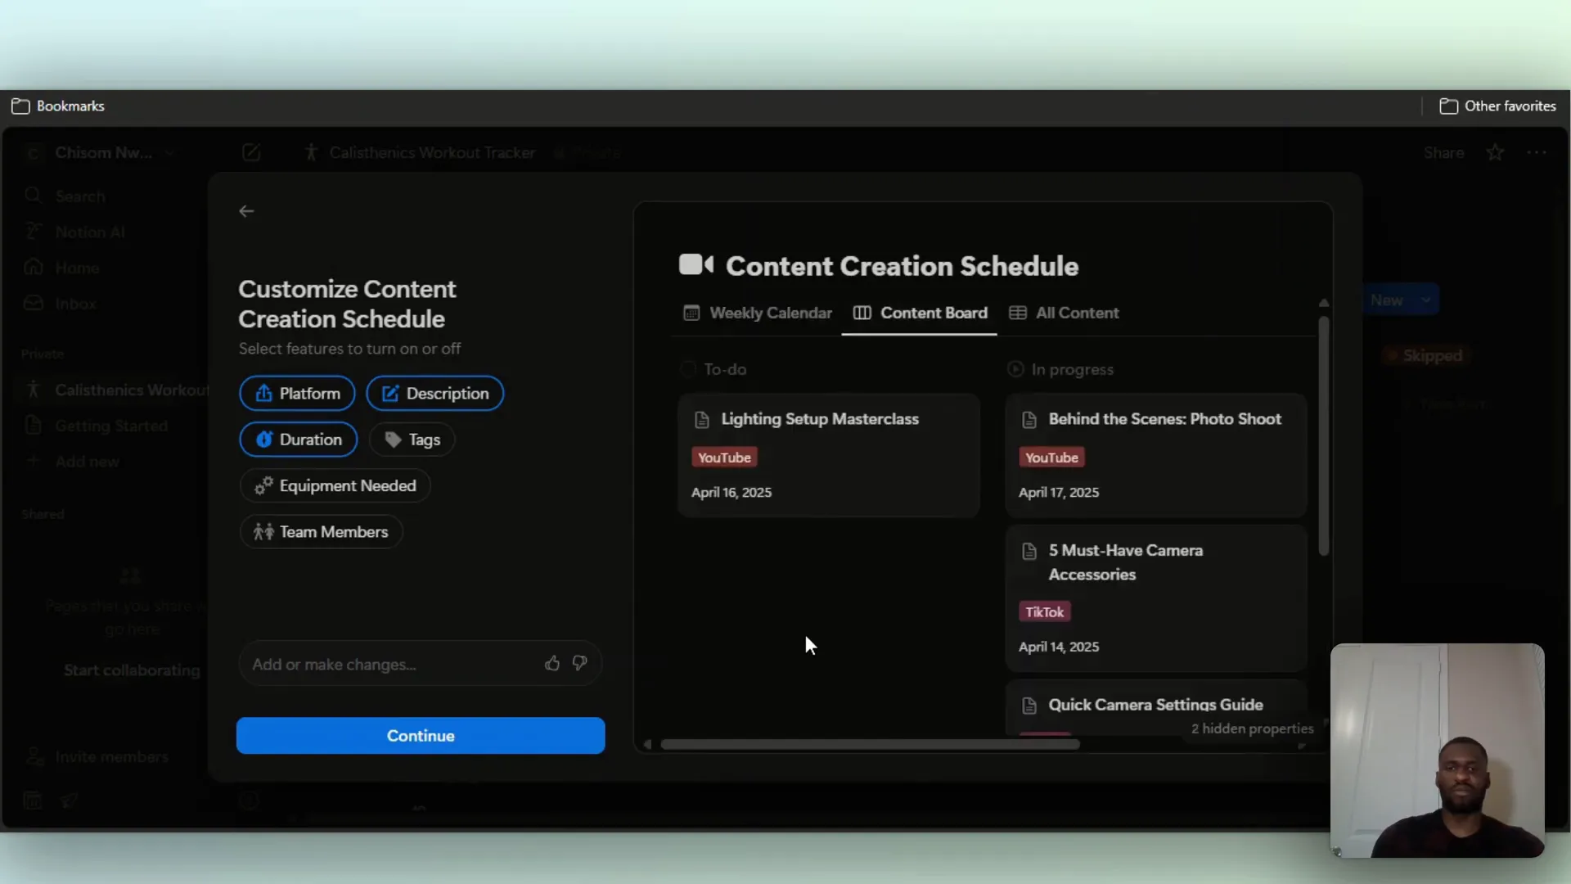Open the Bookmarks folder
The width and height of the screenshot is (1571, 884).
pyautogui.click(x=58, y=106)
